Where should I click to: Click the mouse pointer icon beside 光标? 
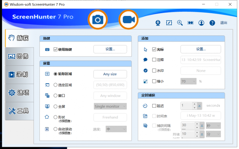pos(145,49)
